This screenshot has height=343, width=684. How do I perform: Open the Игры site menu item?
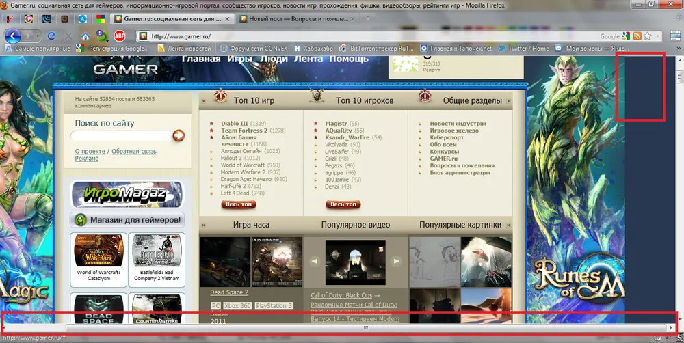pyautogui.click(x=239, y=59)
